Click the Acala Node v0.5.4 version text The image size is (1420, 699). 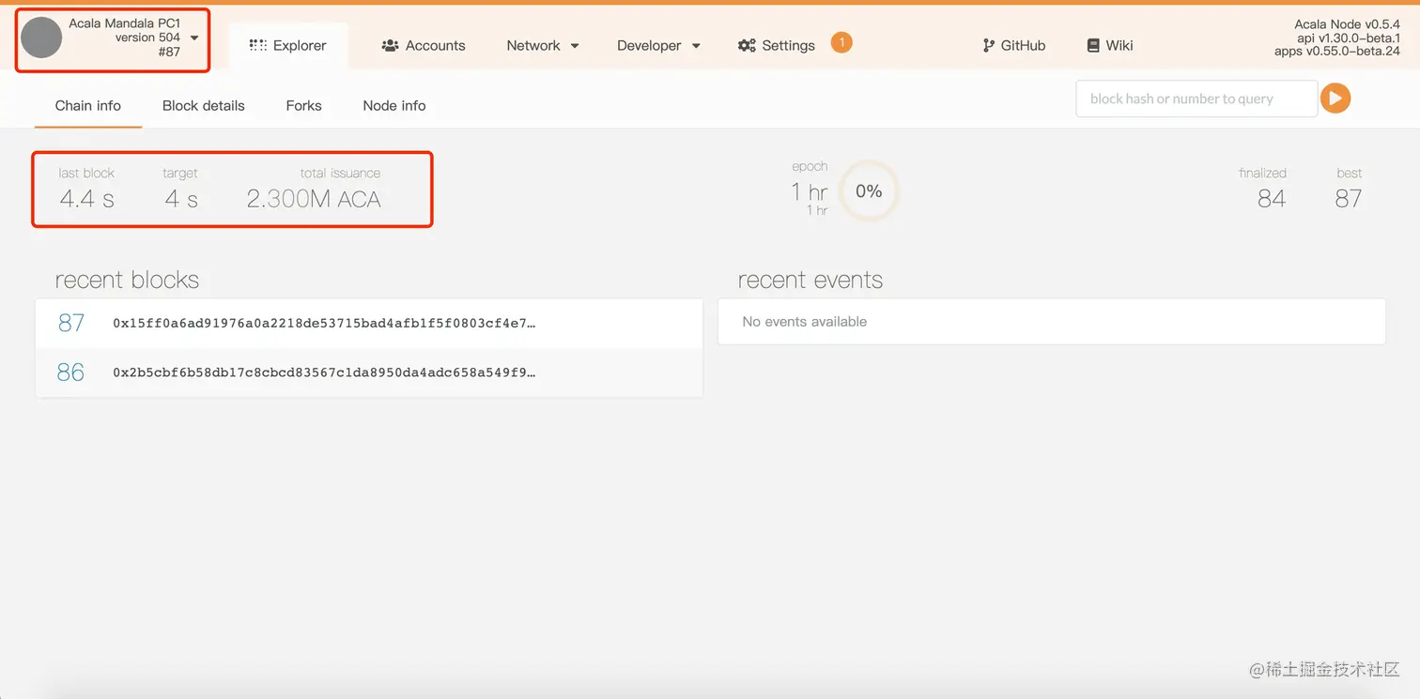pos(1347,24)
